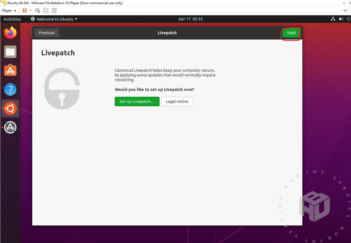Launch Ubuntu Software from the dock

point(10,71)
